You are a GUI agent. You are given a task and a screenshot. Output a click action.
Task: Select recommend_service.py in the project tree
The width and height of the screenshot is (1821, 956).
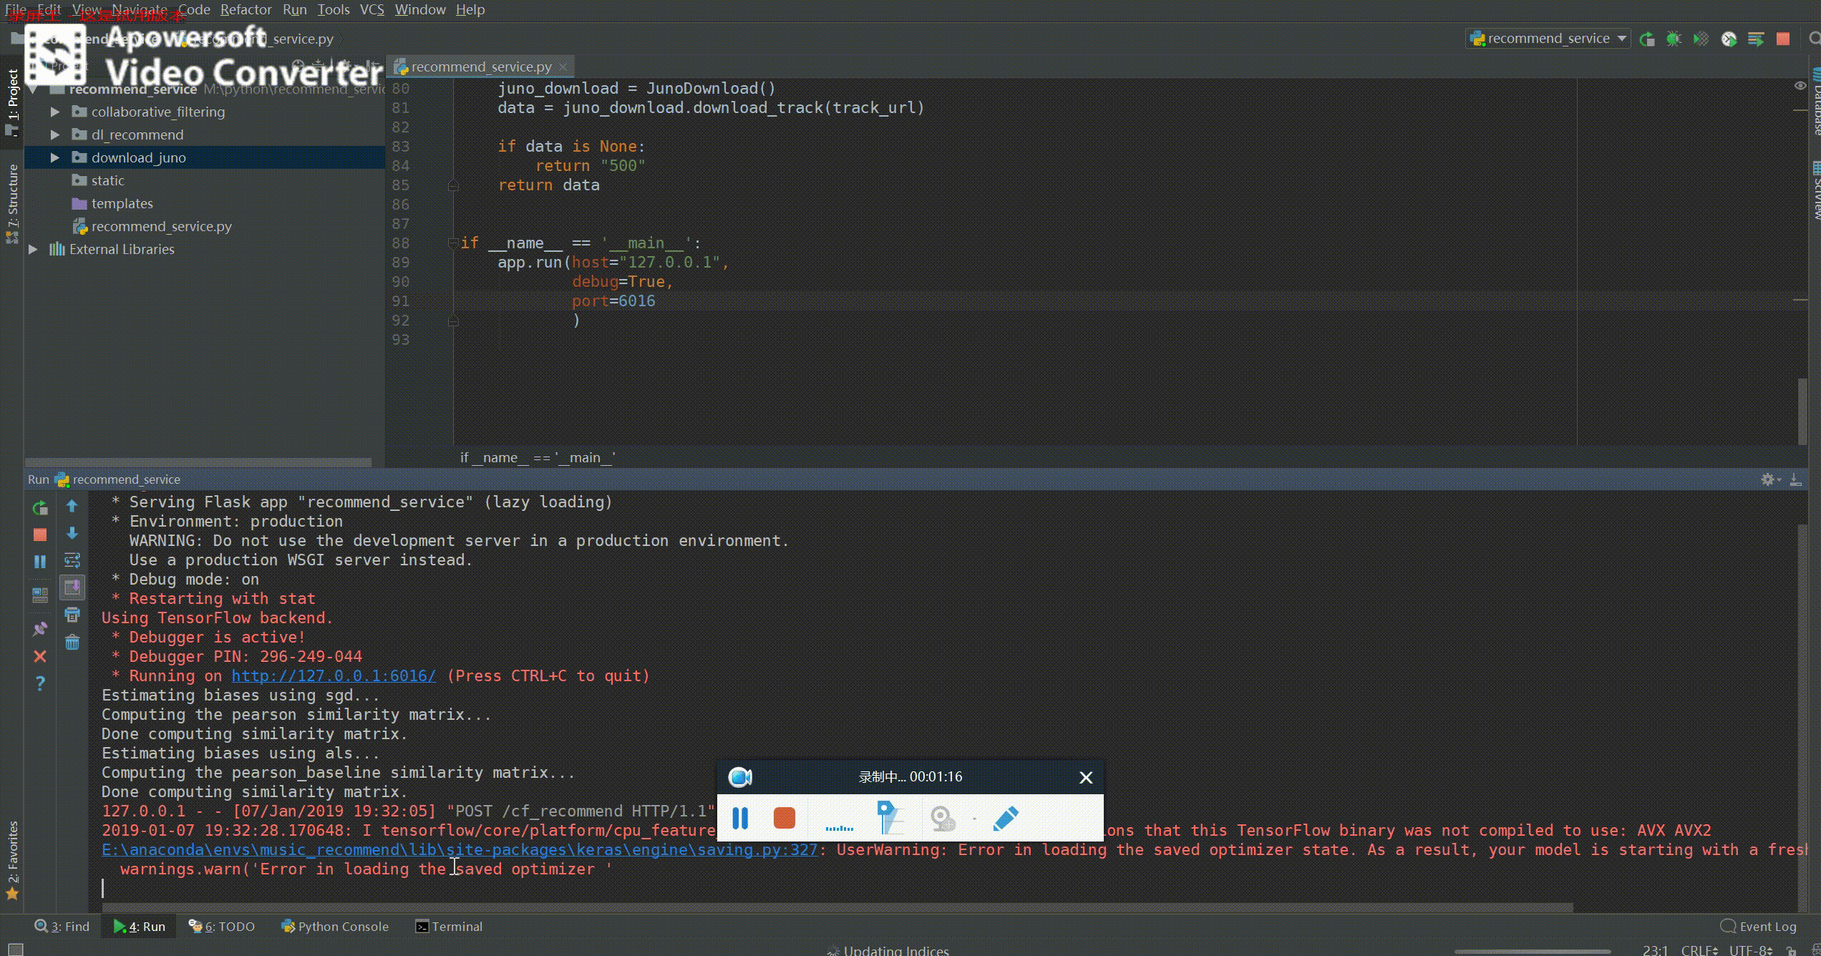tap(161, 226)
